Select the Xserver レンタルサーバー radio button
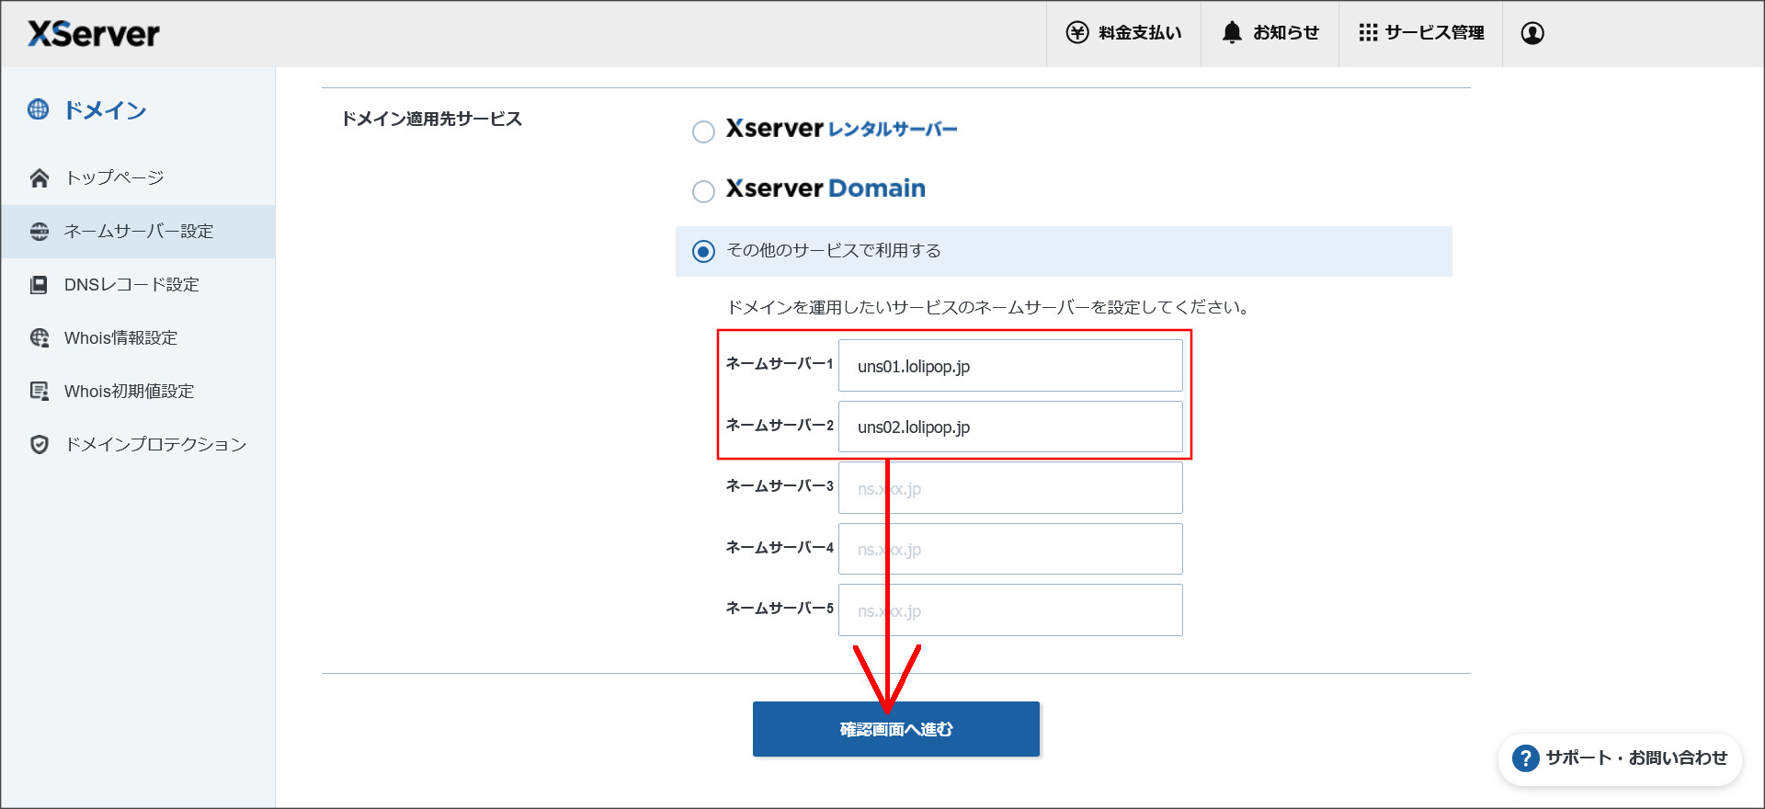 coord(703,131)
